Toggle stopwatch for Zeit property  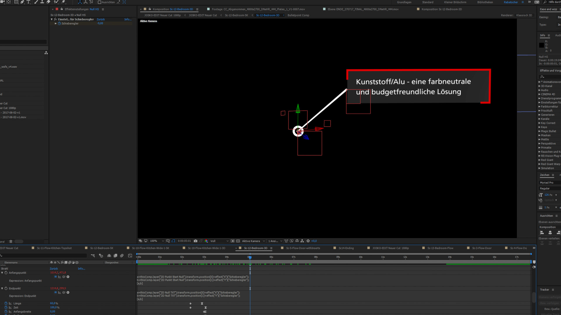click(6, 307)
